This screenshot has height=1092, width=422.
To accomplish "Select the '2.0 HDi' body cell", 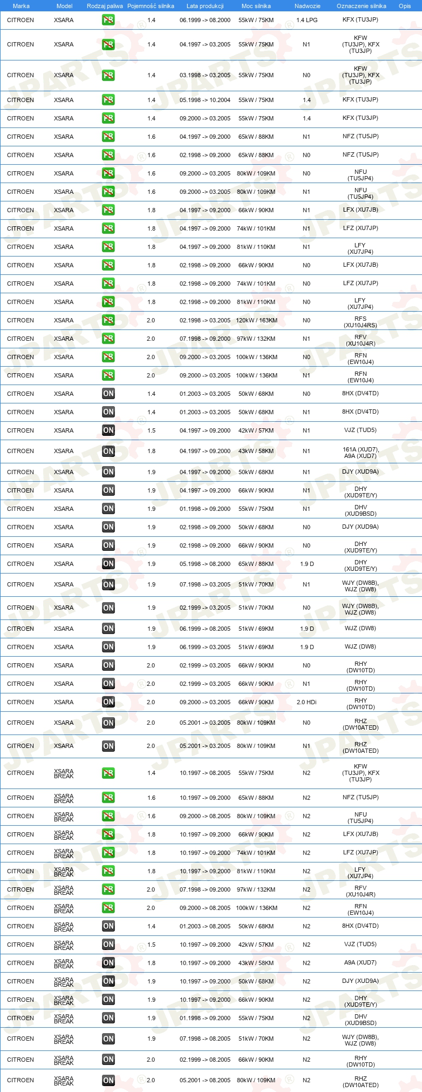I will pos(307,702).
